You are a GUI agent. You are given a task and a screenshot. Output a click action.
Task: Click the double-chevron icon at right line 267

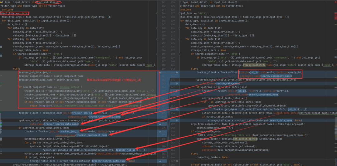(x=177, y=161)
